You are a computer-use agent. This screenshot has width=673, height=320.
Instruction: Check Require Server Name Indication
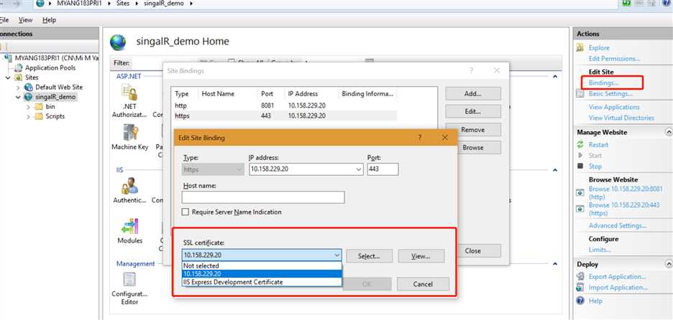(186, 212)
